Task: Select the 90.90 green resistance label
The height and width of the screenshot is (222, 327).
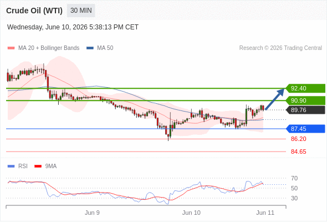Action: [x=305, y=100]
